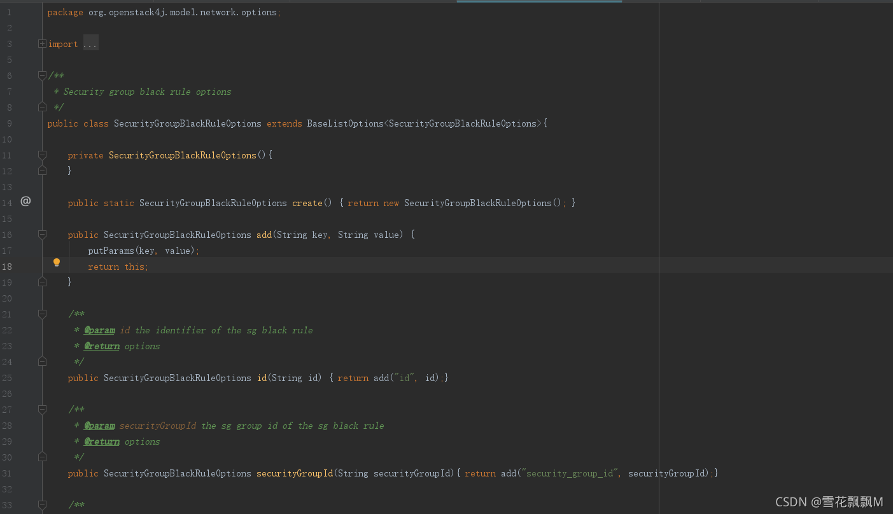Click the "security_group_id" string literal
Image resolution: width=893 pixels, height=514 pixels.
[571, 473]
